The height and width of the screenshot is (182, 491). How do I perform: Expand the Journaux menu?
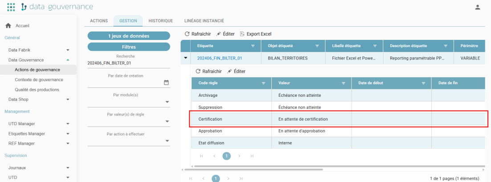pyautogui.click(x=68, y=168)
